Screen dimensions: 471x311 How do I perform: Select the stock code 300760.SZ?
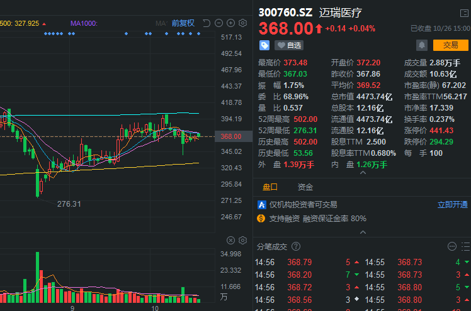(285, 13)
